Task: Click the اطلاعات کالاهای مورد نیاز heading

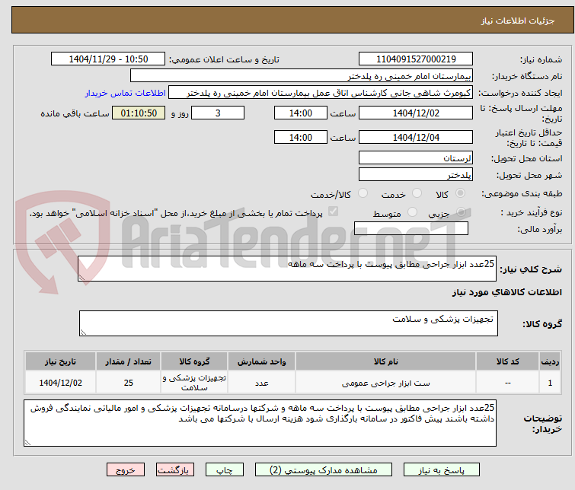Action: point(506,292)
